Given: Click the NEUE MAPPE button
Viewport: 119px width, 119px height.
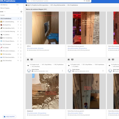Looking at the screenshot, I should tap(9, 117).
